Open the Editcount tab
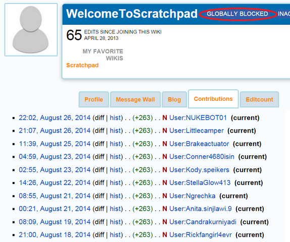Viewport: 290px width, 242px height. tap(259, 99)
